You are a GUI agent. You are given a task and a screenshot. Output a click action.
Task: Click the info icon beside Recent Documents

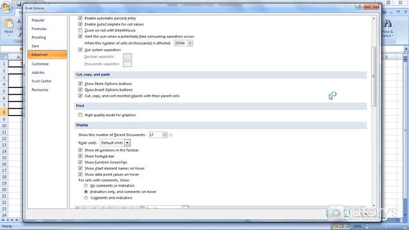171,135
